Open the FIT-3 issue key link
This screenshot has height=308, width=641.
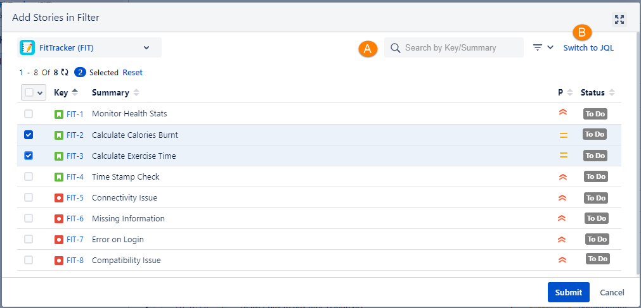point(75,156)
